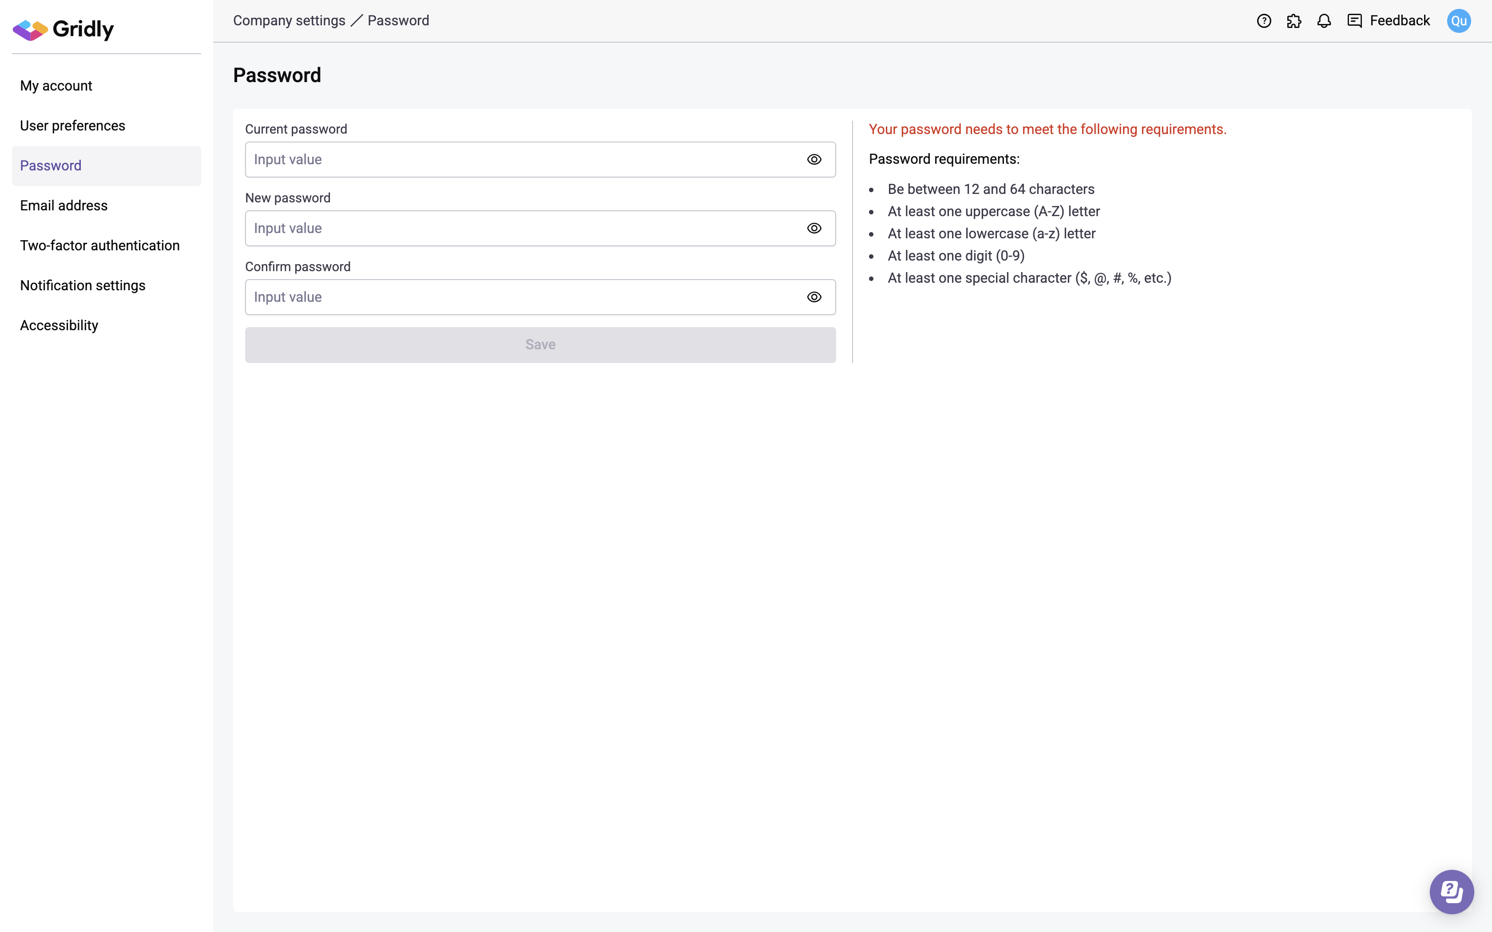1492x932 pixels.
Task: Open Two-factor authentication settings
Action: (100, 245)
